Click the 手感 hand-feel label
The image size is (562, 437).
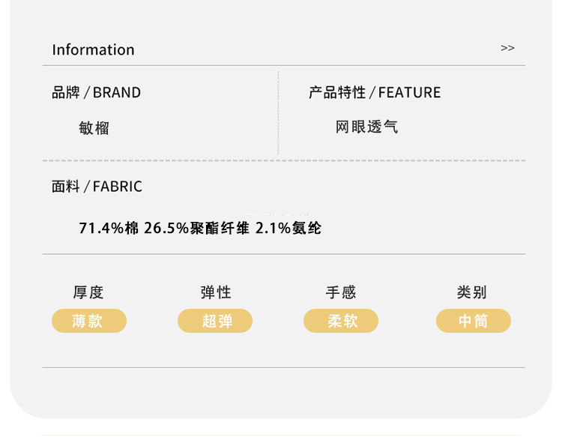[341, 292]
